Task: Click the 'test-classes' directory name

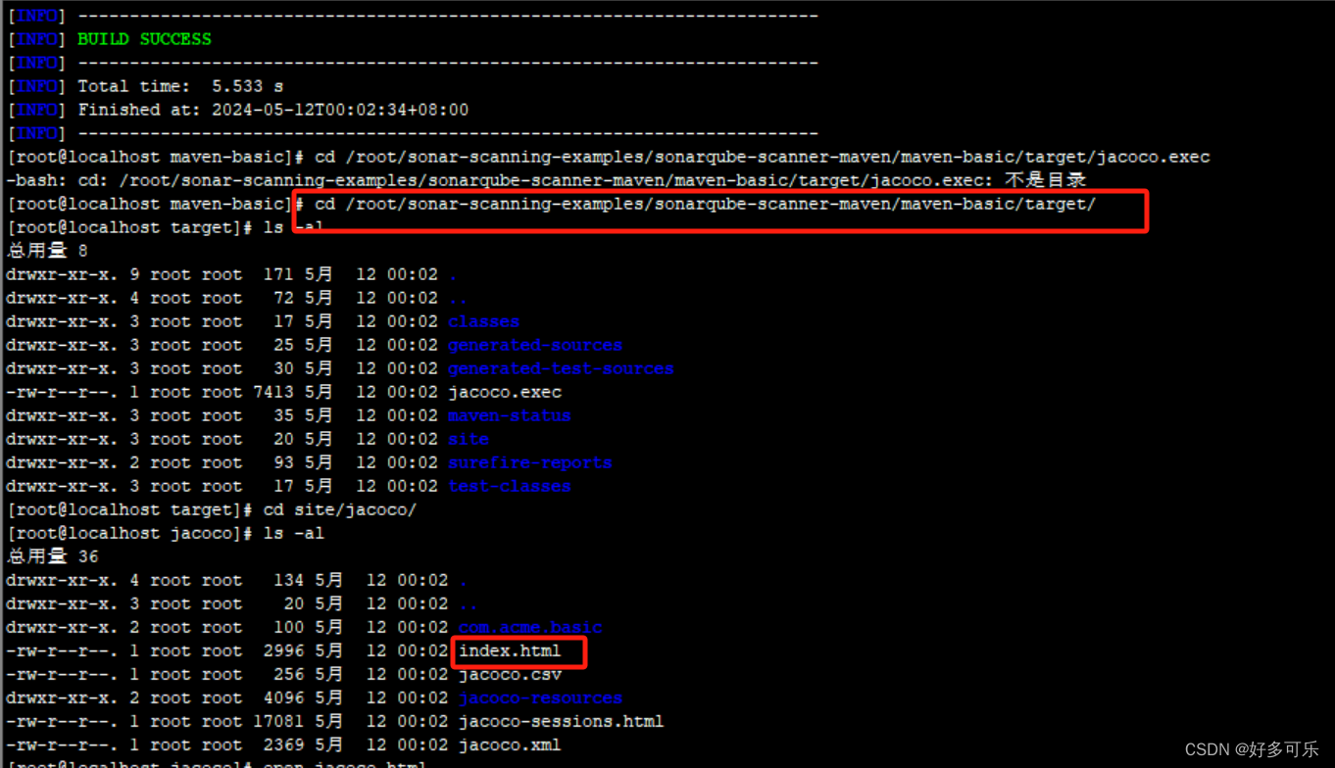Action: [x=510, y=486]
